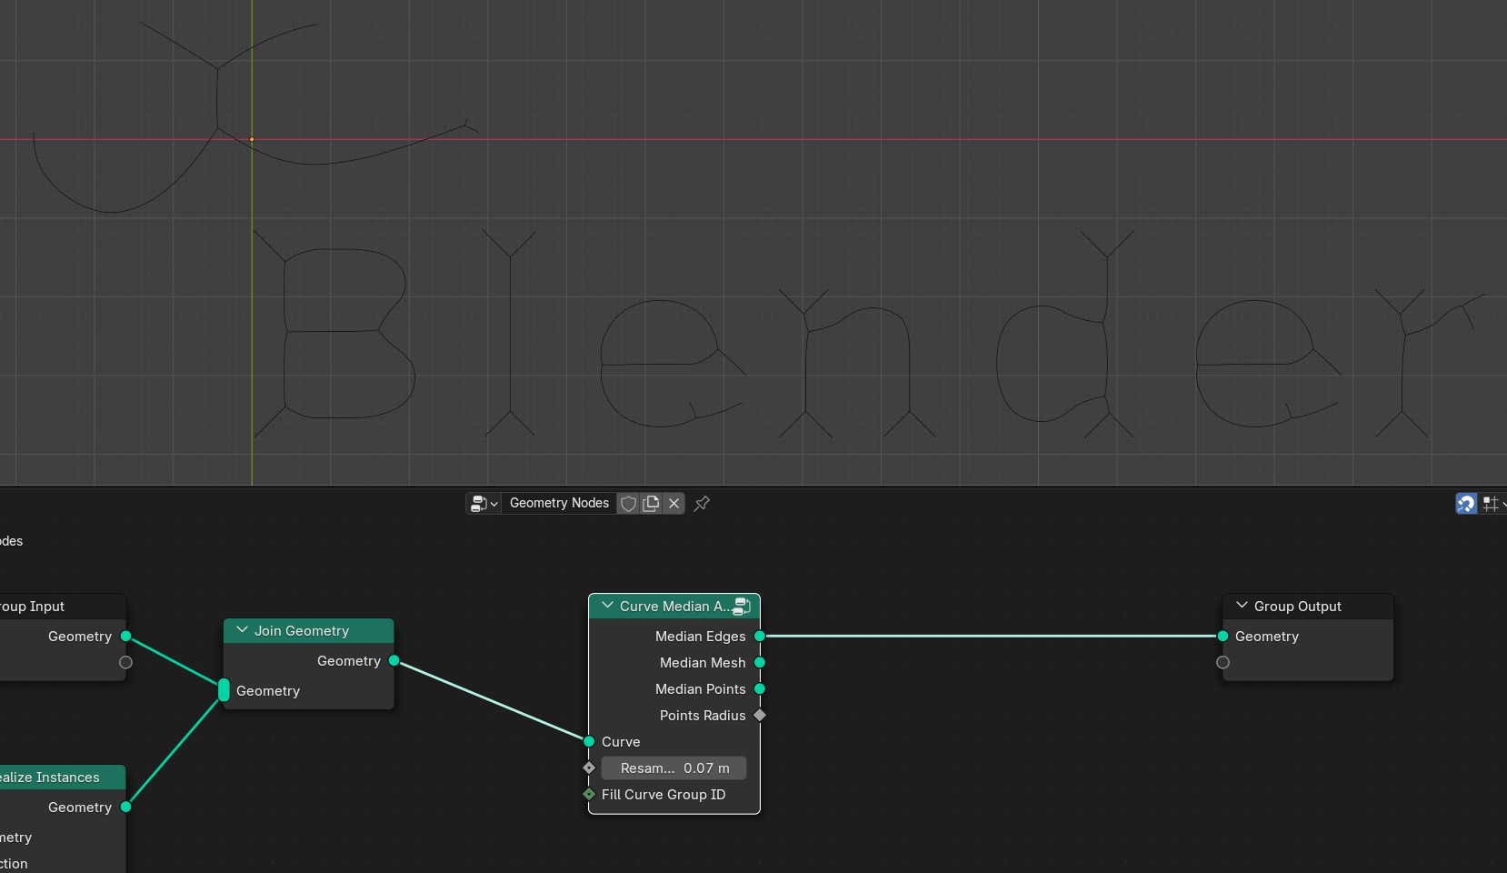
Task: Click the Geometry Nodes name field
Action: (559, 503)
